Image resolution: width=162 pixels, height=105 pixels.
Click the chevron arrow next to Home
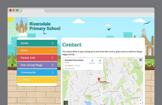52,43
